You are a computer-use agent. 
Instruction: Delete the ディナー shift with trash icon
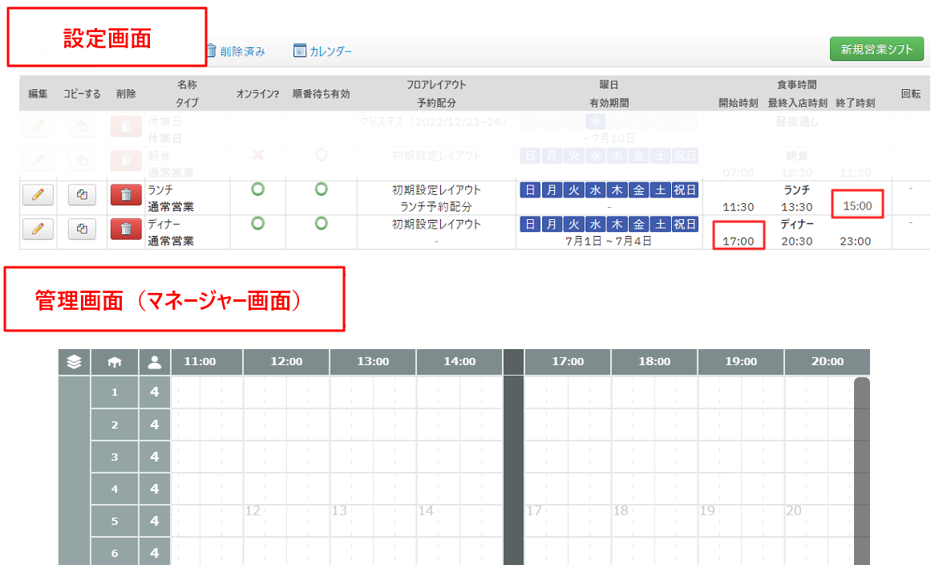(x=125, y=229)
